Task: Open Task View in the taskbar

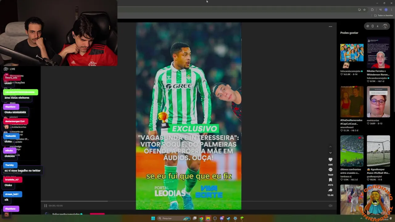Action: 195,218
